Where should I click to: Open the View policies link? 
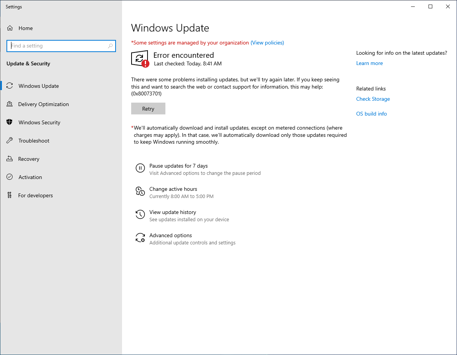click(267, 43)
